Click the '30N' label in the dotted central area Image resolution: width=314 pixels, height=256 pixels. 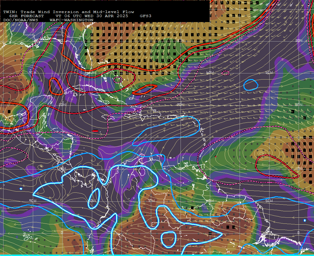[181, 40]
